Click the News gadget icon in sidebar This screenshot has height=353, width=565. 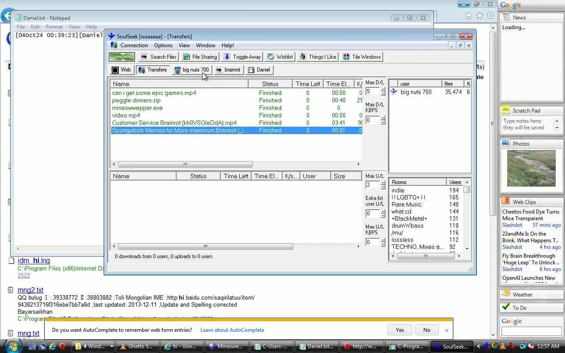pos(506,17)
